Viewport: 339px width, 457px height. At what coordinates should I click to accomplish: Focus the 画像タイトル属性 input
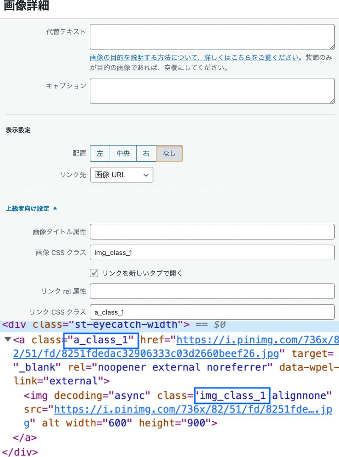[x=212, y=231]
